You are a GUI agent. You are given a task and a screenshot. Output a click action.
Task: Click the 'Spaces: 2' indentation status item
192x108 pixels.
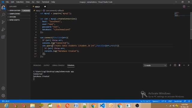click(x=156, y=101)
